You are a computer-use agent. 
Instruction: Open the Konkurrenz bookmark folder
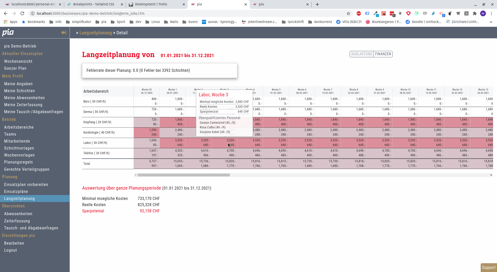point(320,22)
